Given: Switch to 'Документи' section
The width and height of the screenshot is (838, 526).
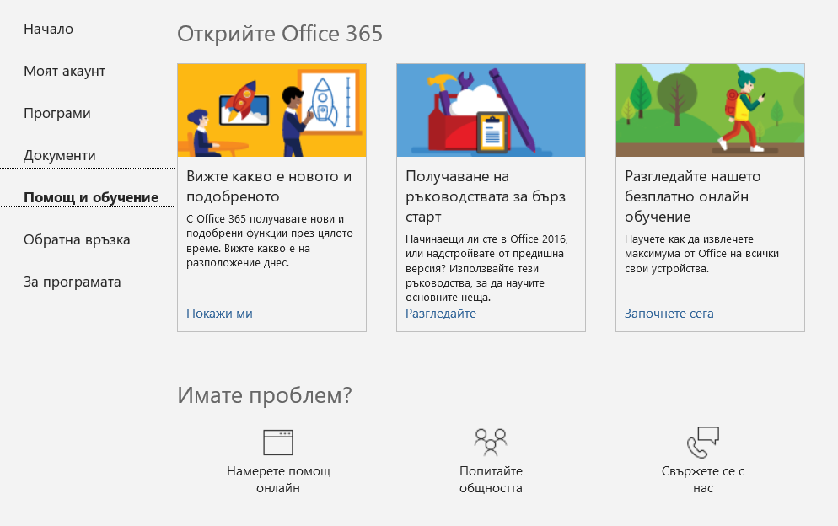Looking at the screenshot, I should click(x=59, y=156).
